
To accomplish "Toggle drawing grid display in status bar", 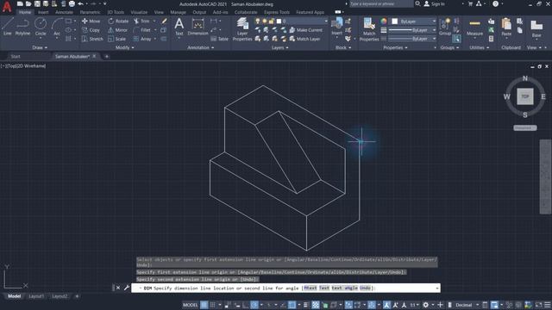I will tap(204, 305).
